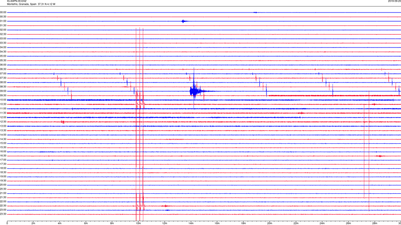The width and height of the screenshot is (401, 225).
Task: Click the 20m tick label on time axis
Action: pos(269,223)
